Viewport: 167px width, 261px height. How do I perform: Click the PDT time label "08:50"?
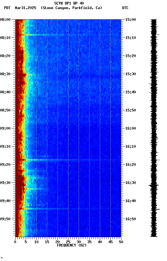[x=5, y=110]
